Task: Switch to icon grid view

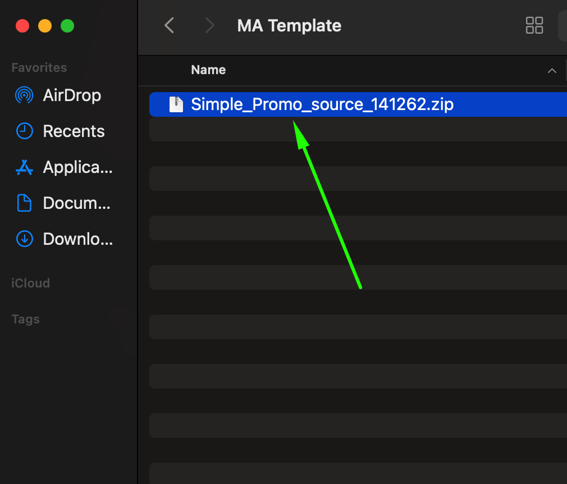Action: (534, 25)
